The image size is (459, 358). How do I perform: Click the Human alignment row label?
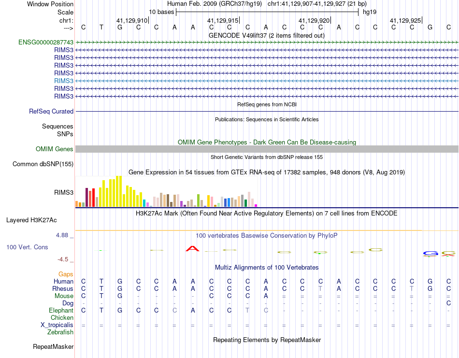click(63, 282)
